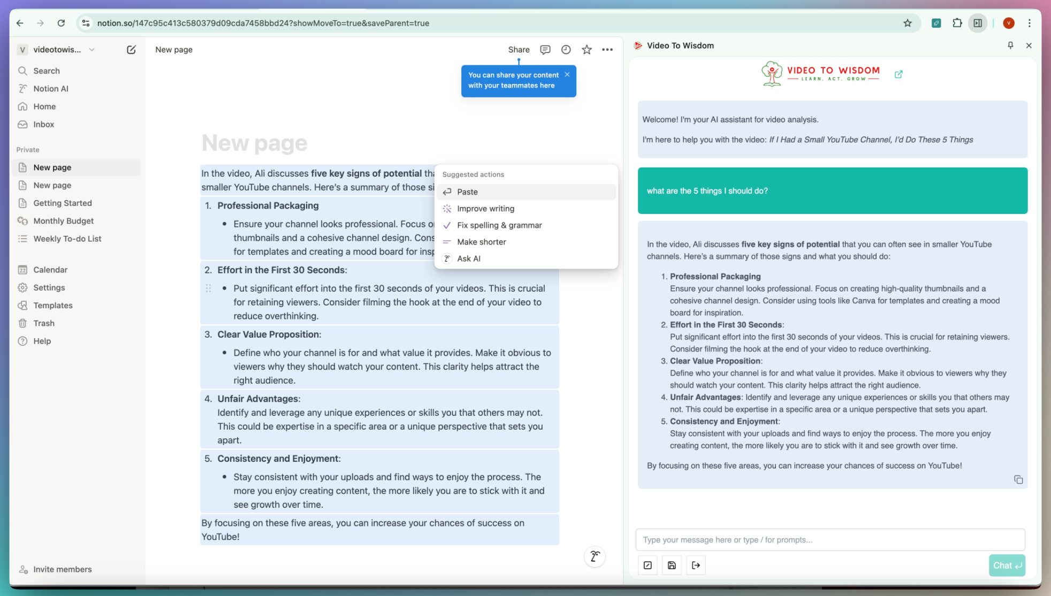Click the new chat edit icon button
Viewport: 1051px width, 596px height.
(x=648, y=566)
